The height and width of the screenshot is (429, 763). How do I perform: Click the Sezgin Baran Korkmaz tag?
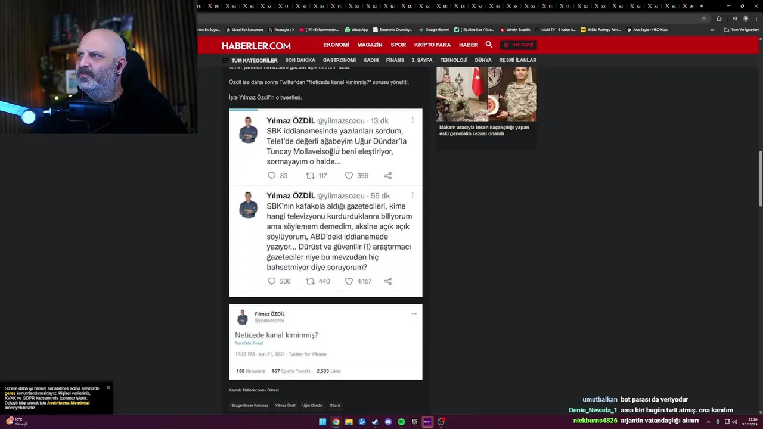(250, 405)
